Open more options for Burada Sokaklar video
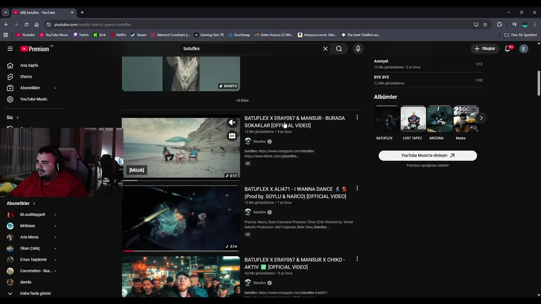This screenshot has width=541, height=304. (357, 117)
